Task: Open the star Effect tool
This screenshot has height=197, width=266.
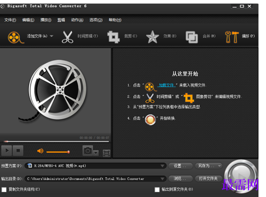Action: click(152, 37)
